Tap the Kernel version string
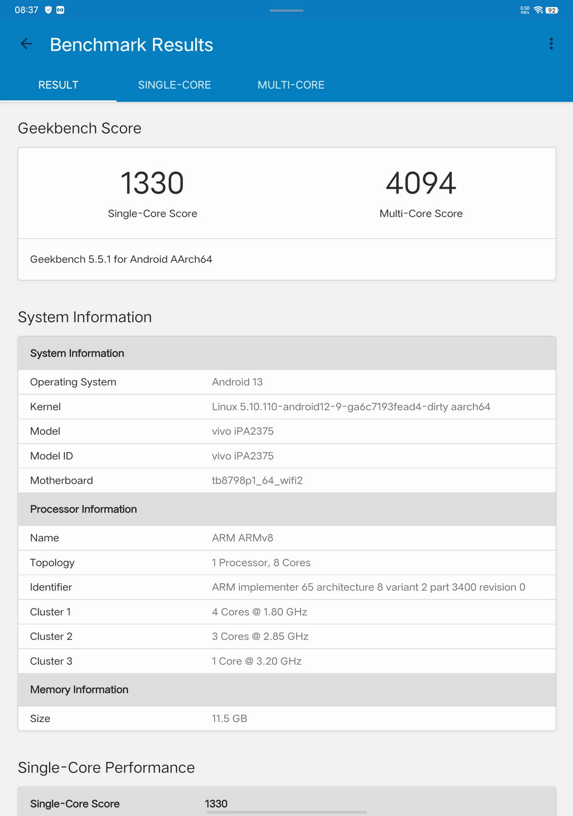 point(351,407)
